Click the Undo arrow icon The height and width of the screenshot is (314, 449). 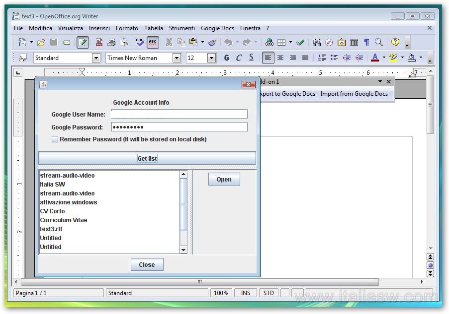(228, 43)
